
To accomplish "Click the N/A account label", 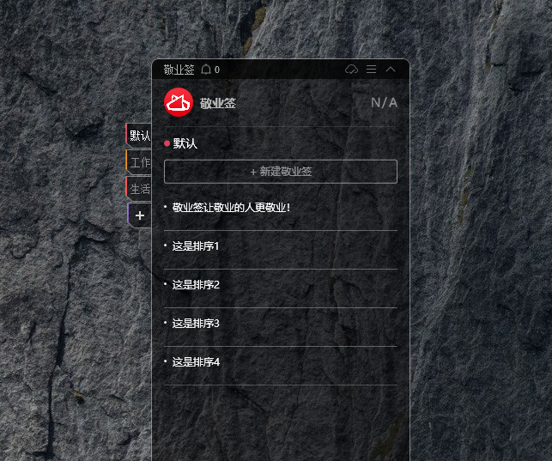I will click(x=384, y=103).
